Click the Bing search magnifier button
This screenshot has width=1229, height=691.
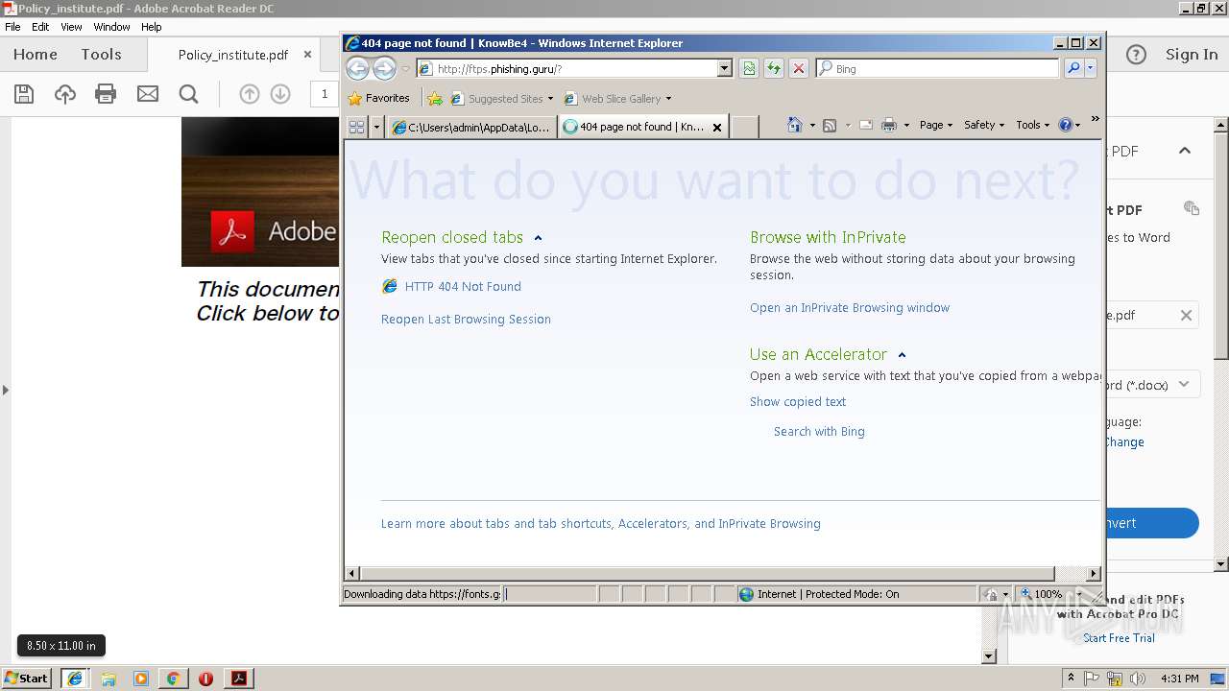1073,68
